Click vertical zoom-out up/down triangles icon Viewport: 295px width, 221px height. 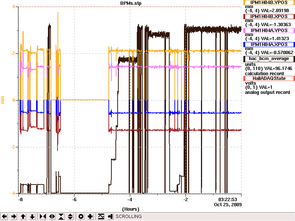click(70, 217)
